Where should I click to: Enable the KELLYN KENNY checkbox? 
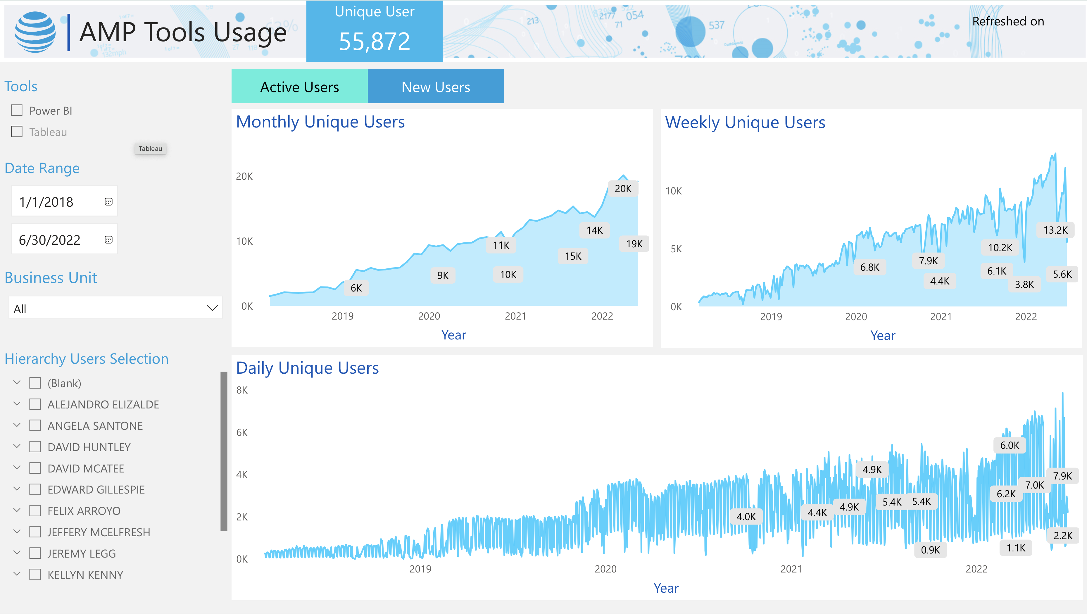pyautogui.click(x=35, y=575)
